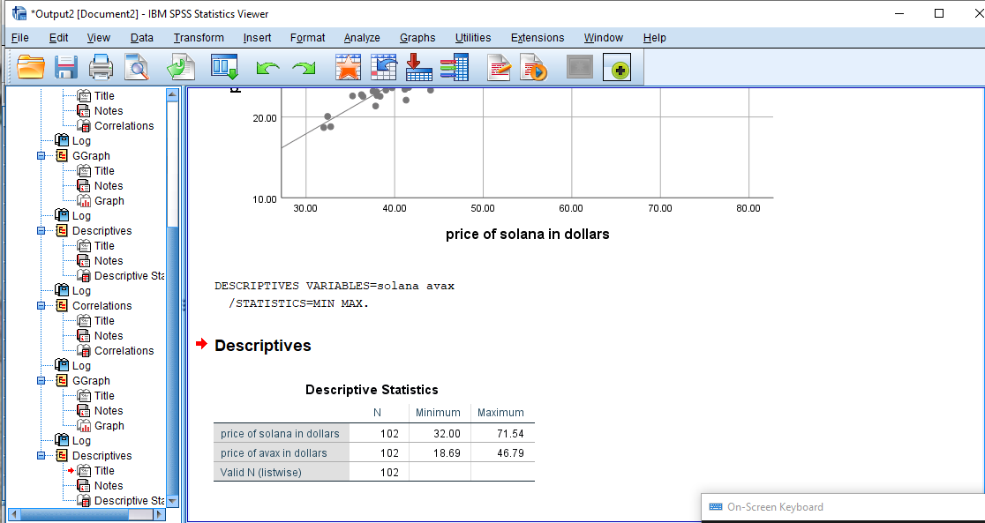Viewport: 985px width, 523px height.
Task: Click the Minimum column header
Action: (x=438, y=413)
